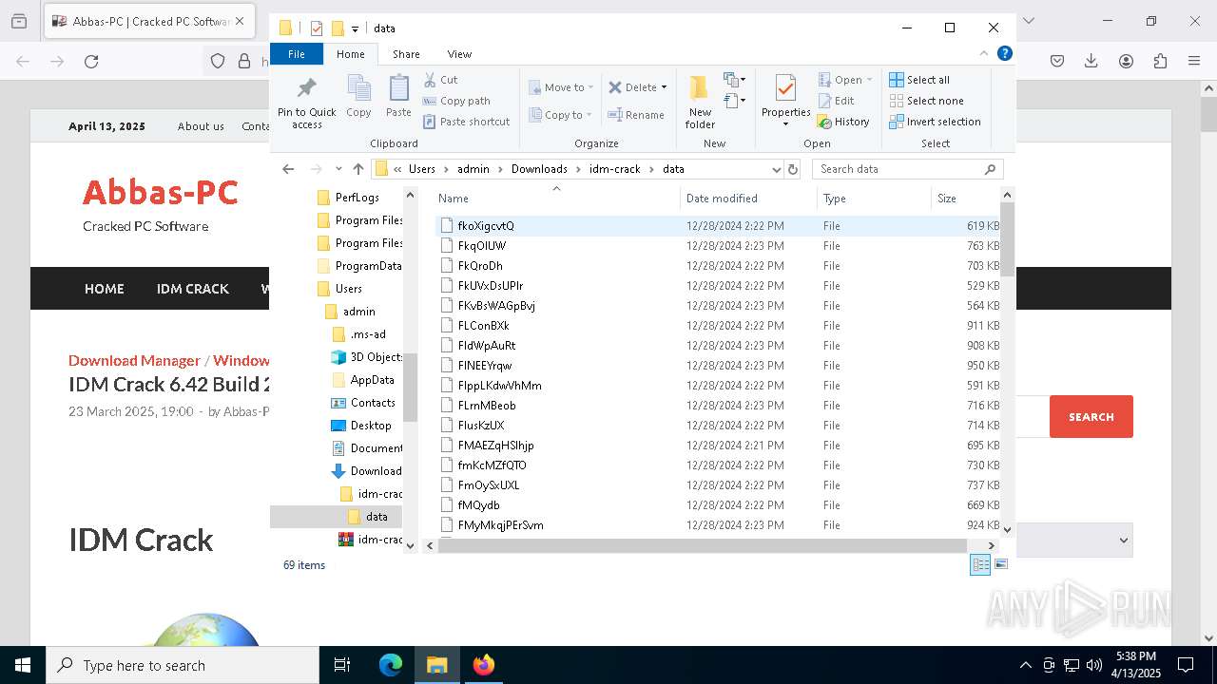Open the address bar history dropdown
The width and height of the screenshot is (1217, 684).
pyautogui.click(x=776, y=169)
